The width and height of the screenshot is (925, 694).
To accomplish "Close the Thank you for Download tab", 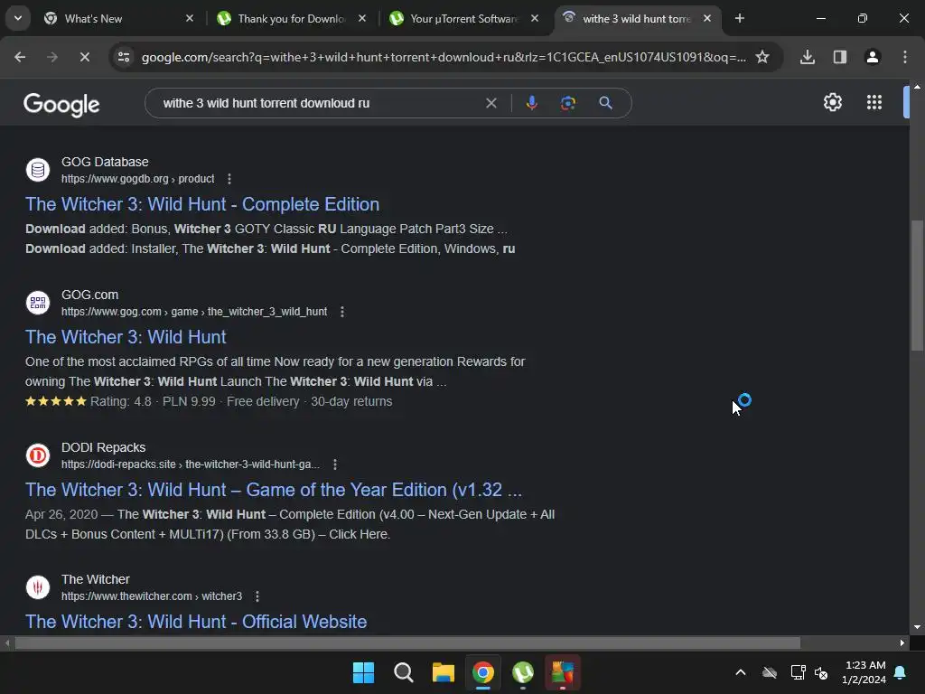I will click(x=362, y=18).
